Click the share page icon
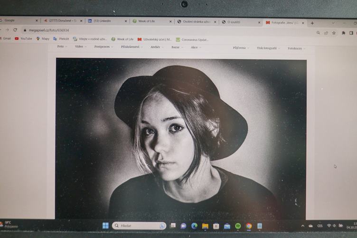The image size is (357, 238). click(x=326, y=33)
